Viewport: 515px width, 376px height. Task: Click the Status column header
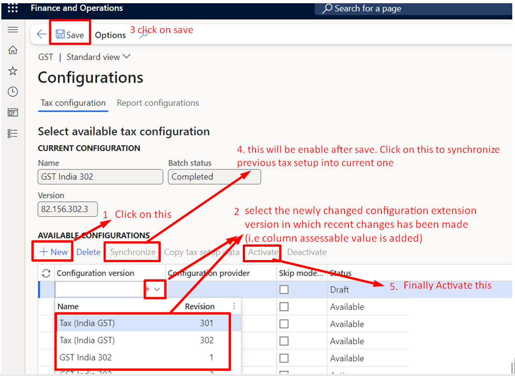click(x=340, y=273)
